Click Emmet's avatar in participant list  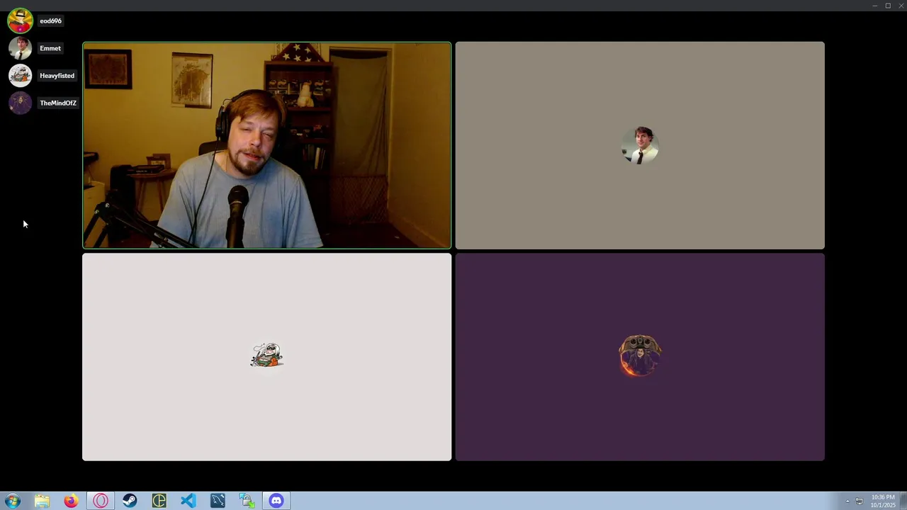(x=20, y=48)
